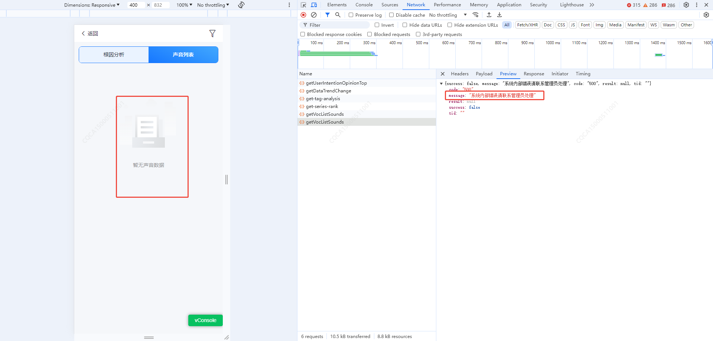Click the record network log icon
713x341 pixels.
point(303,15)
